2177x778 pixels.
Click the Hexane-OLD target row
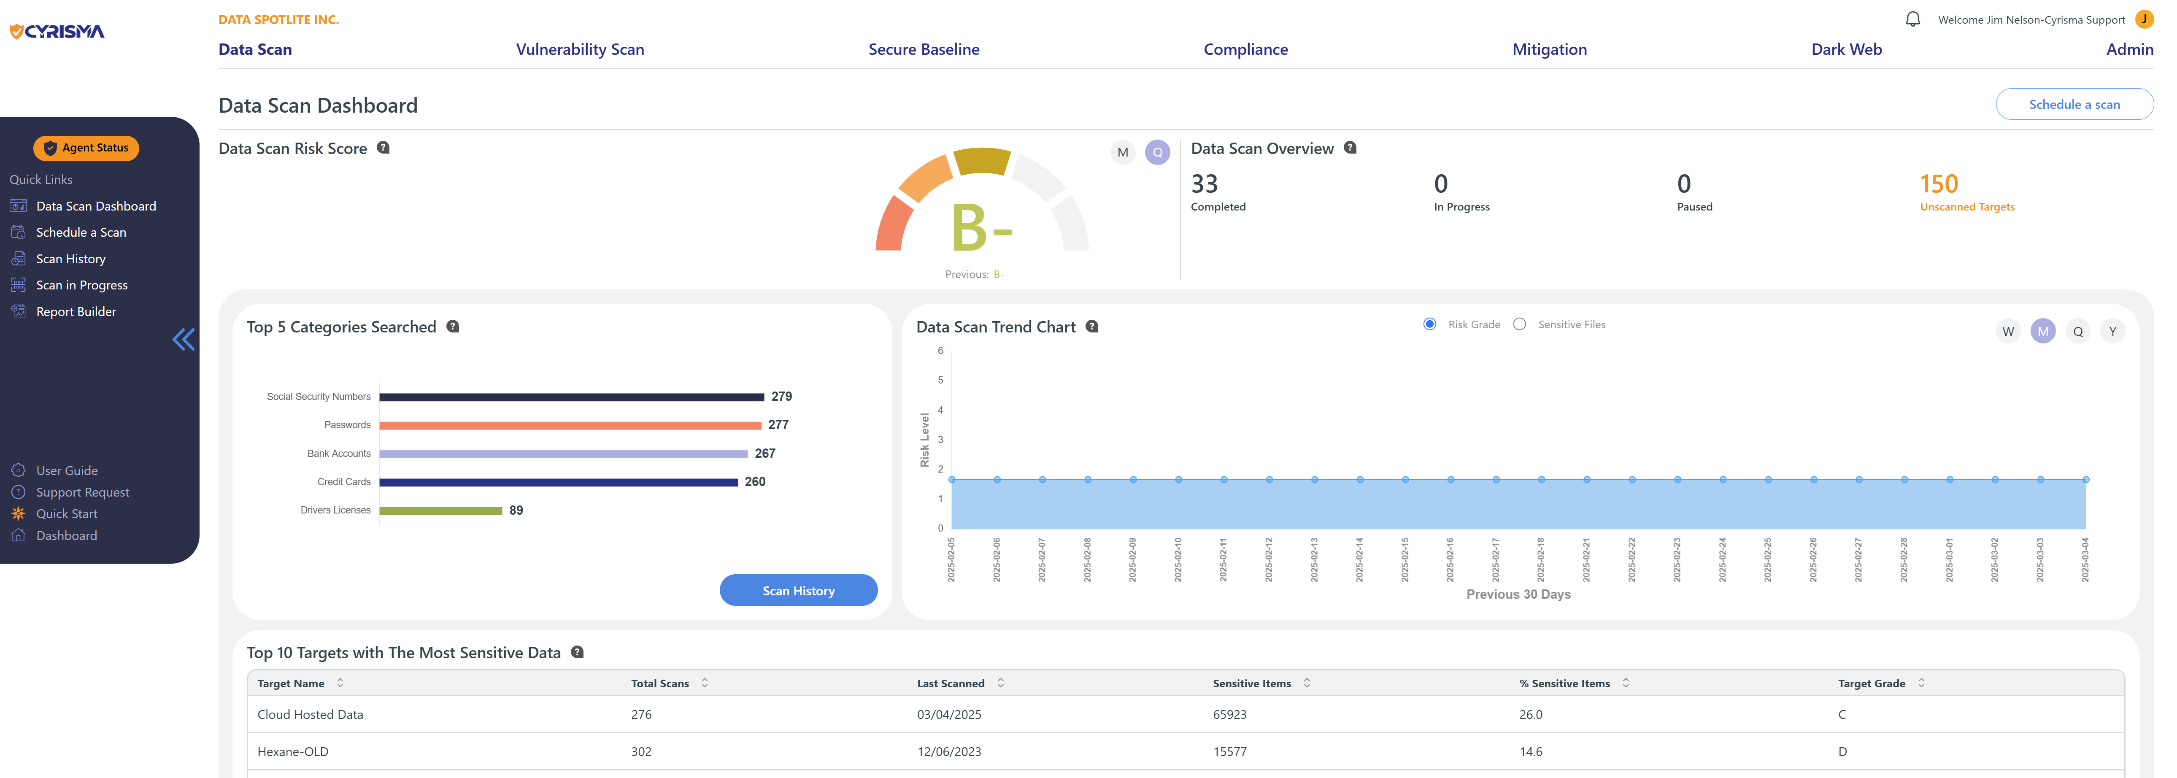(x=1186, y=751)
